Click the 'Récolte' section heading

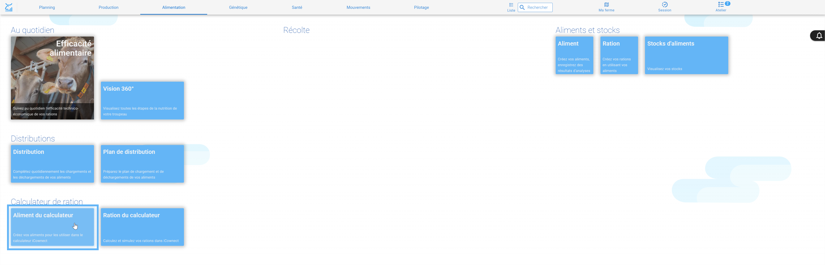296,30
